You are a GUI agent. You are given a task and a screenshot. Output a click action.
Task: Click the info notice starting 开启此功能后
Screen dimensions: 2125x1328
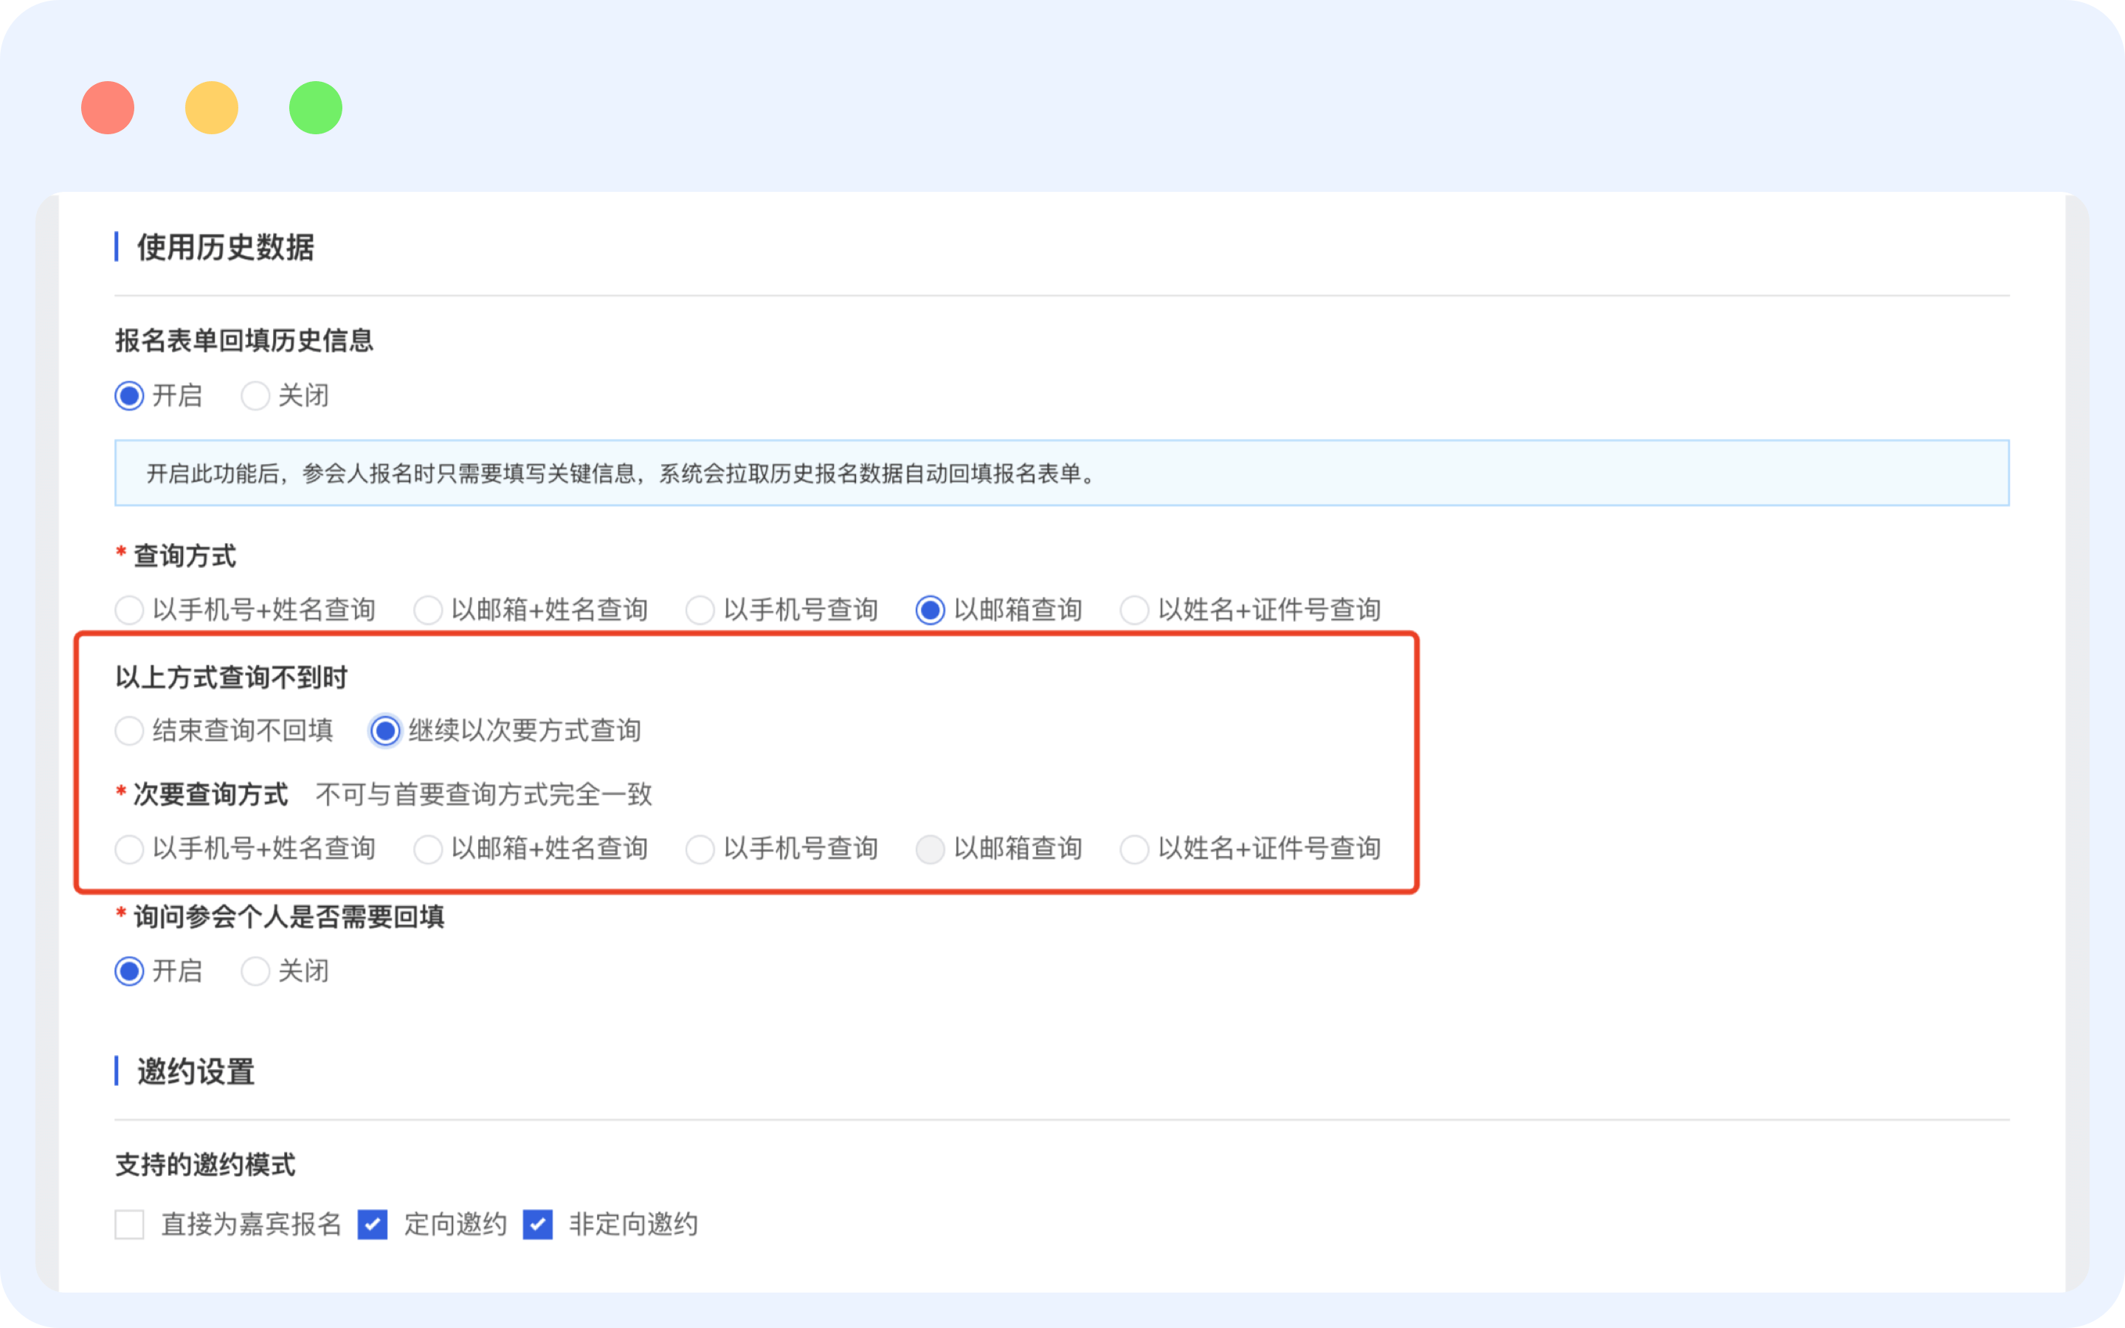click(1062, 474)
